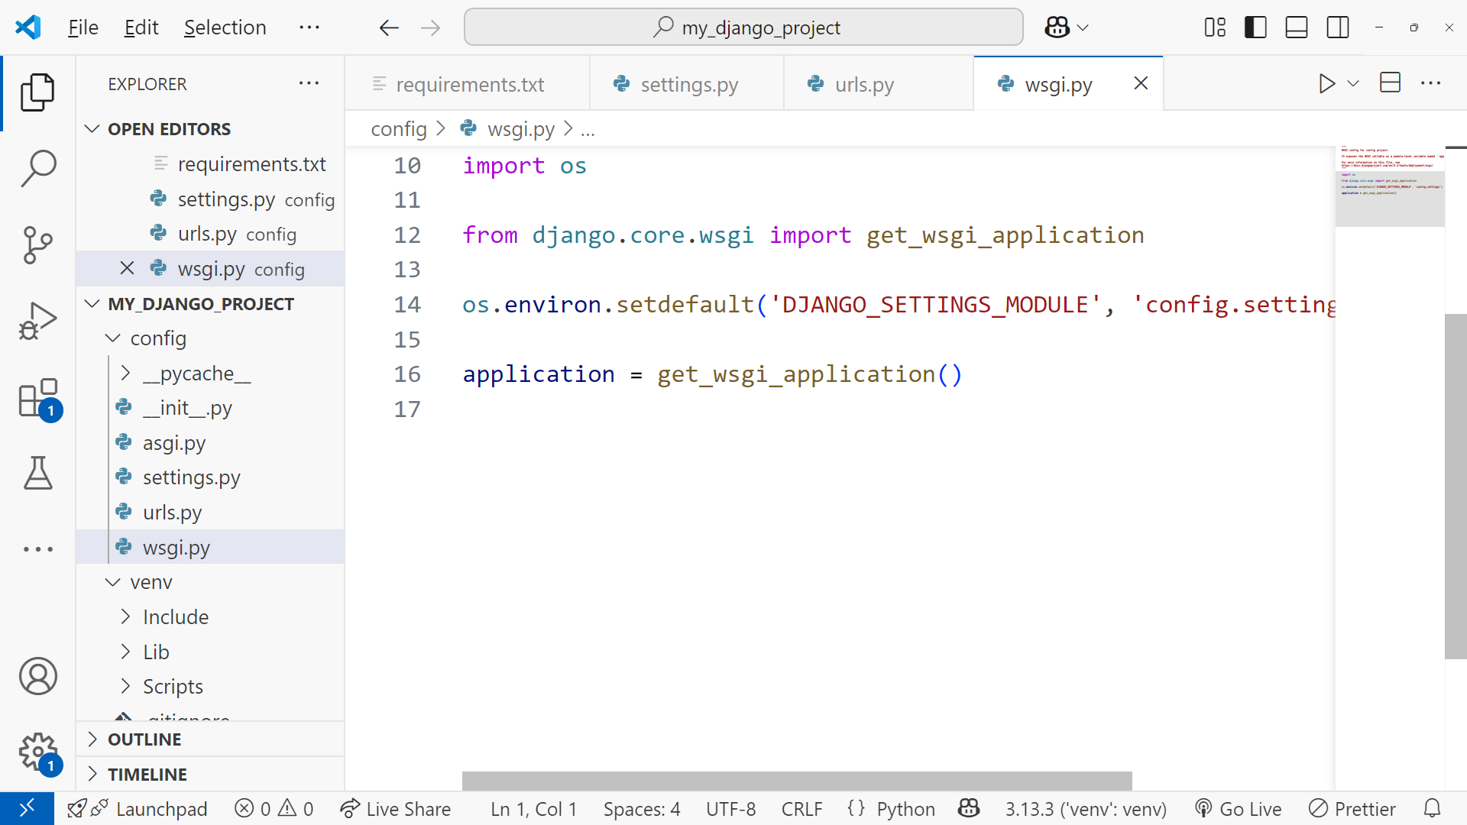
Task: Toggle the Secondary Side Bar
Action: pos(1338,27)
